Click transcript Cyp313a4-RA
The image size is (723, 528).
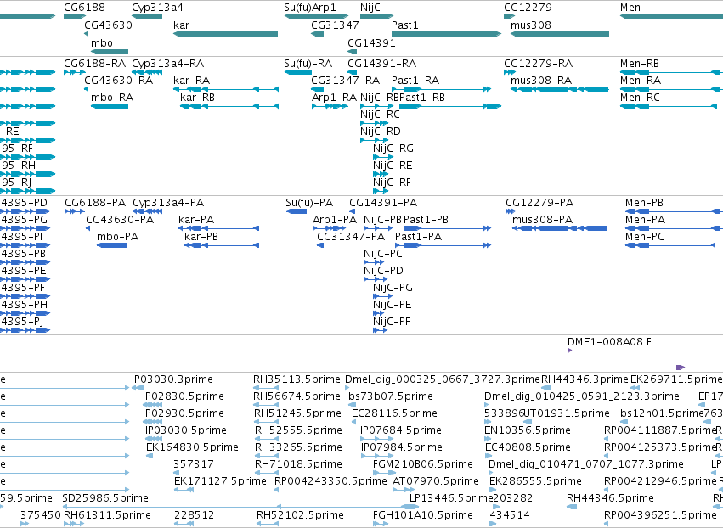[x=168, y=63]
